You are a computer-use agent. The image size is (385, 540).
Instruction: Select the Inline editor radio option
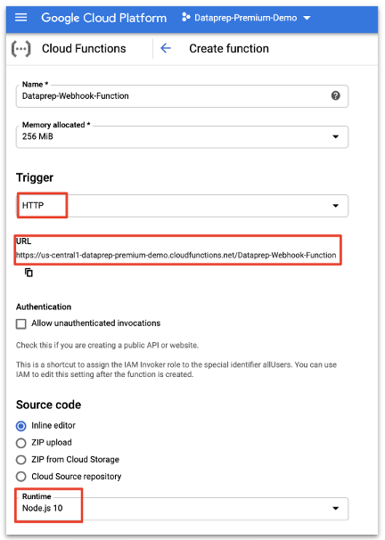[x=21, y=426]
